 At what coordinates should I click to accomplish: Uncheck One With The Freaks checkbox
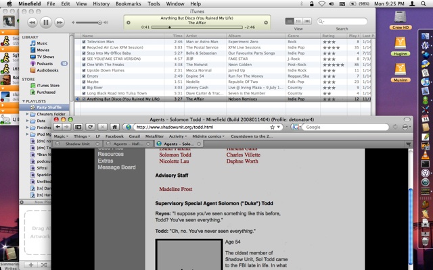pyautogui.click(x=84, y=65)
